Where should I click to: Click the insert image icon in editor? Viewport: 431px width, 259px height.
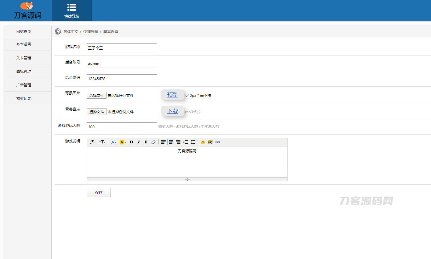point(210,142)
